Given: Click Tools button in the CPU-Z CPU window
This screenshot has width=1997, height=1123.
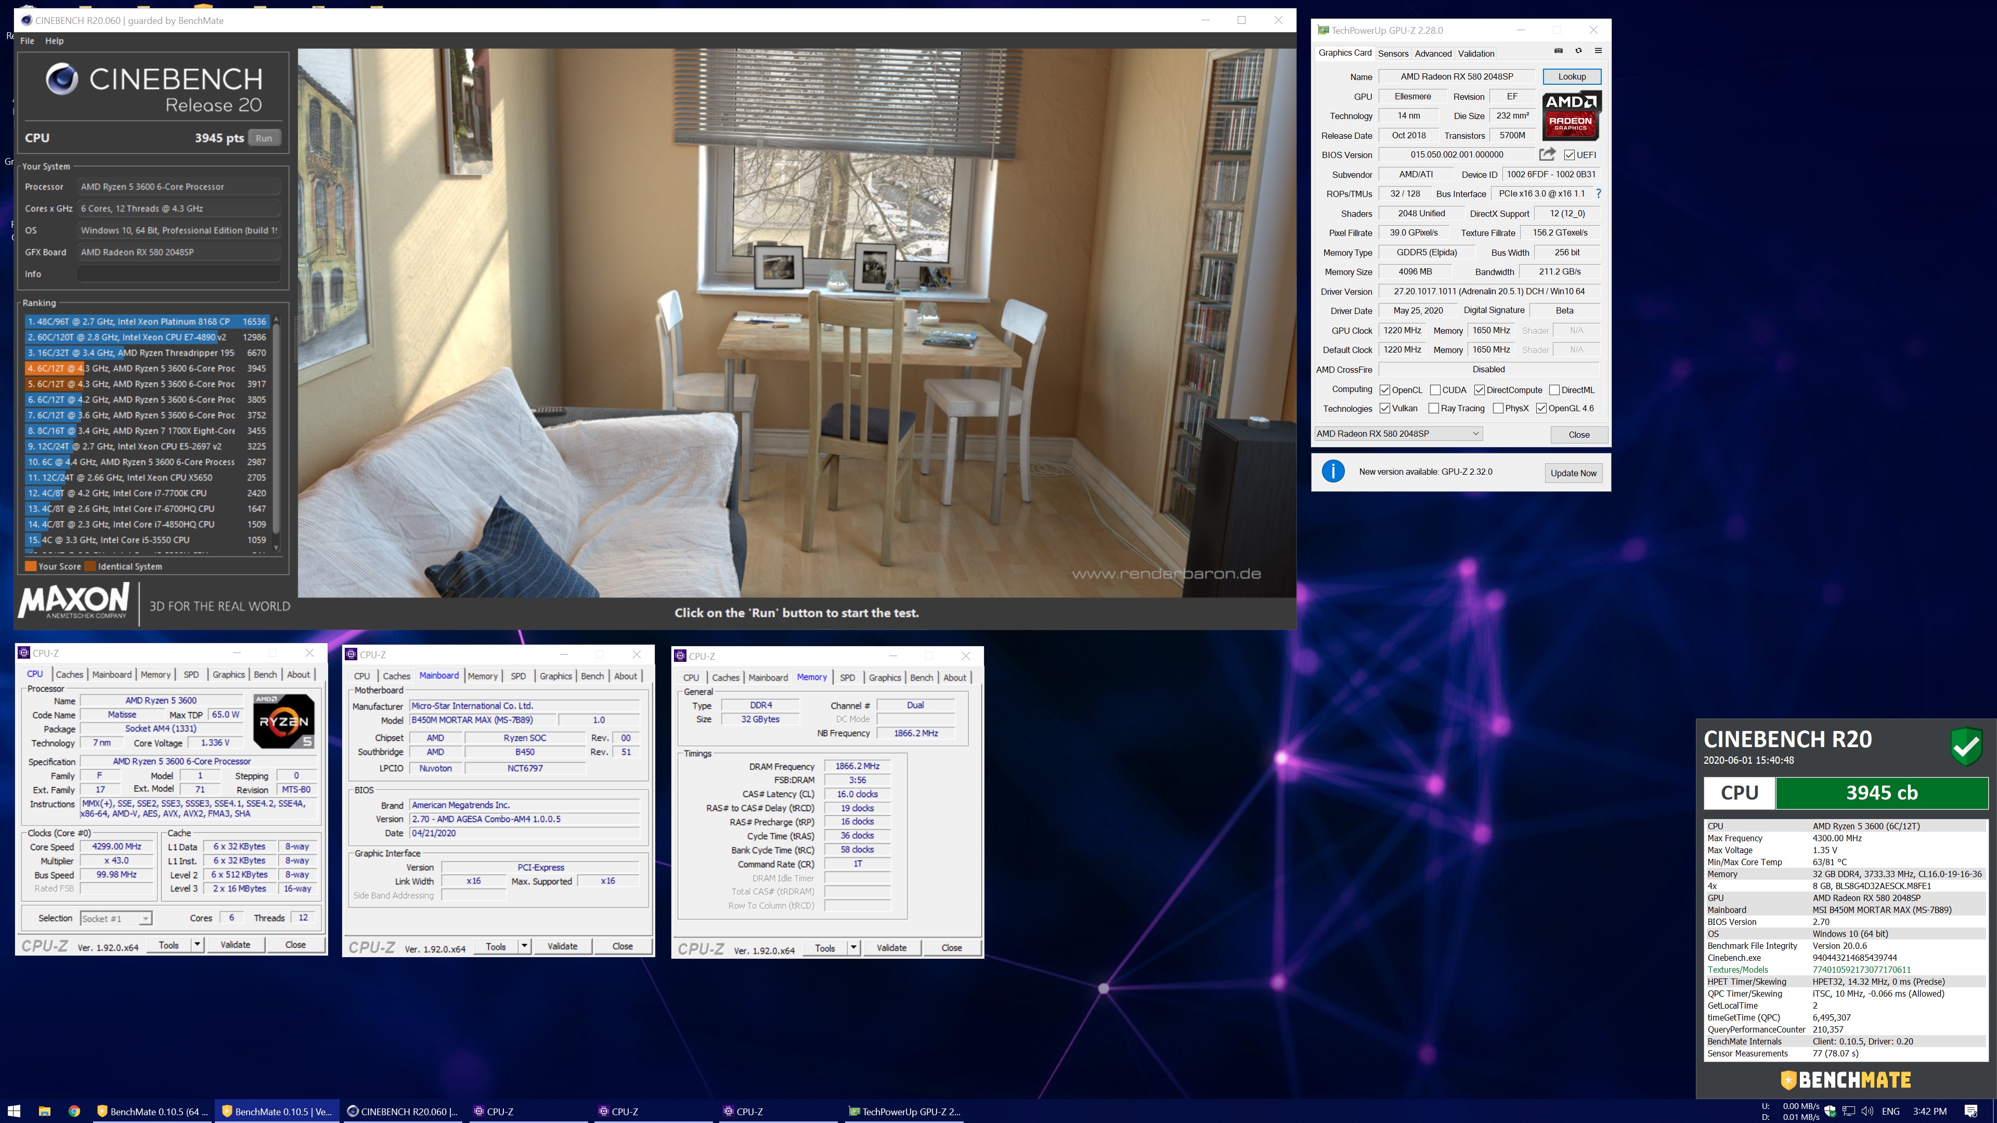Looking at the screenshot, I should point(168,945).
